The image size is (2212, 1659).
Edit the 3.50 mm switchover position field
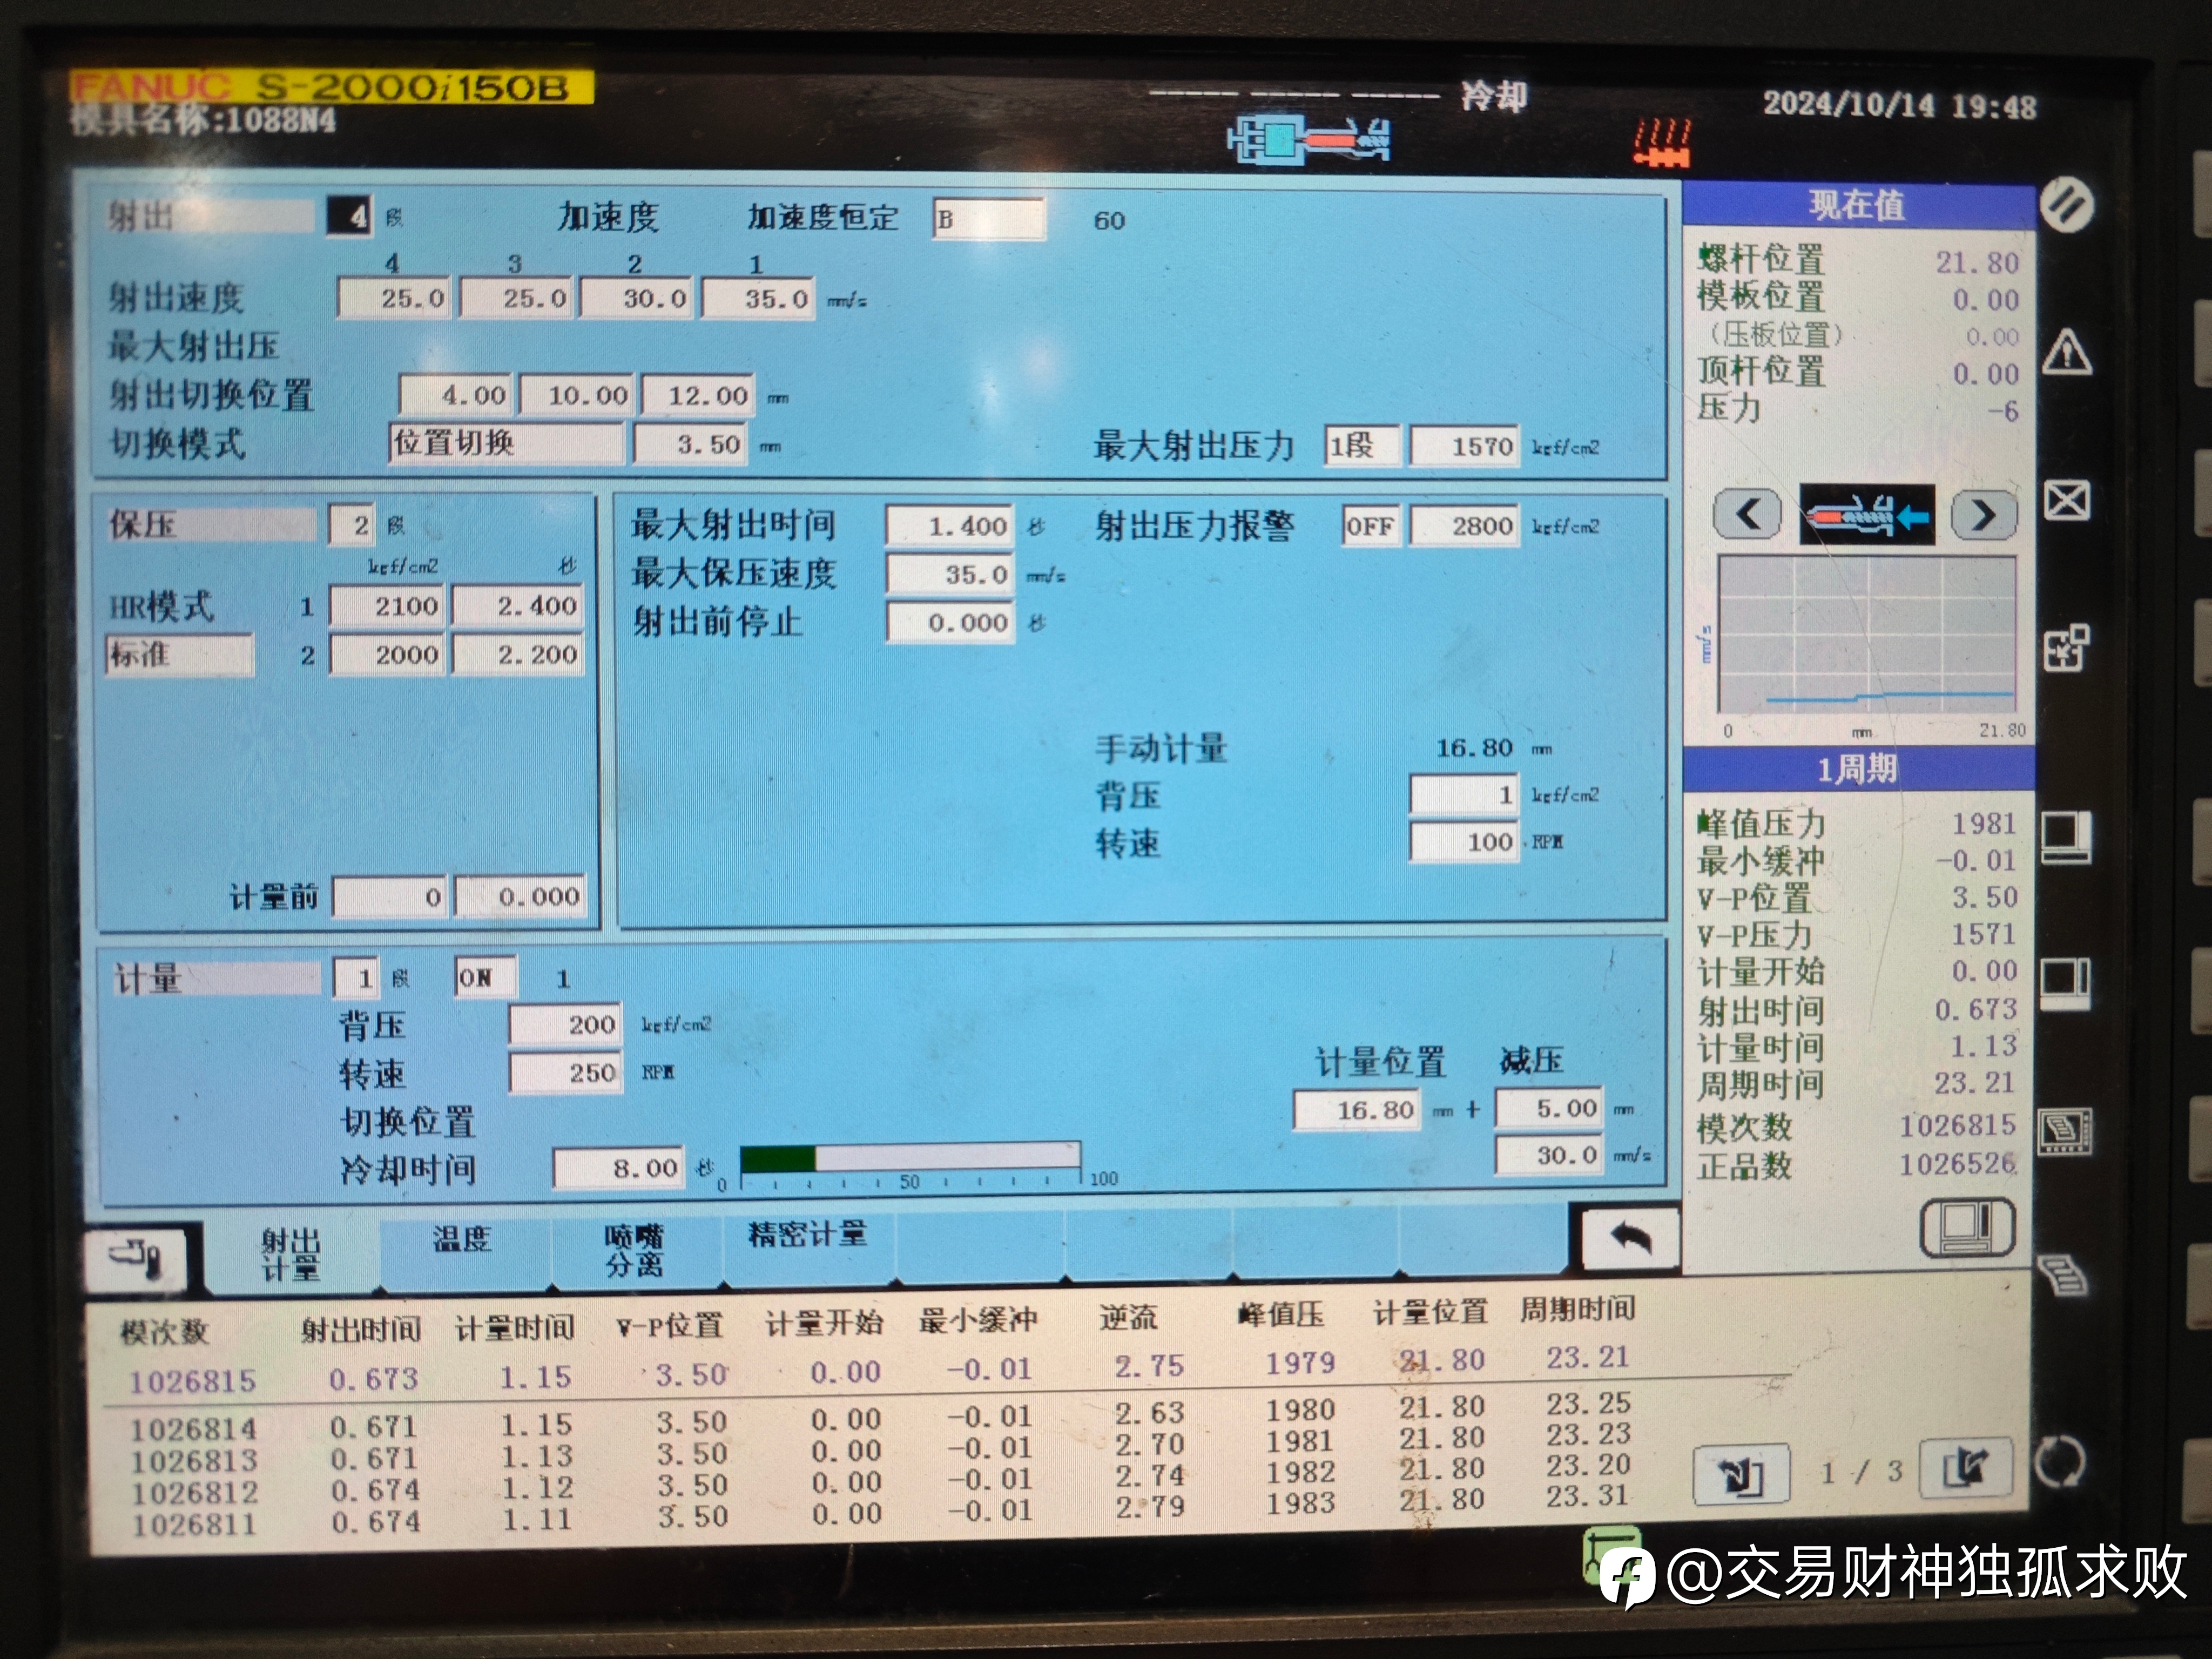coord(690,444)
